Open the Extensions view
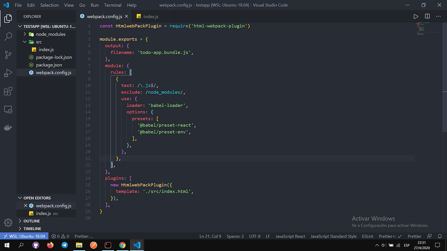Screen dimensions: 447x251 pyautogui.click(x=8, y=91)
